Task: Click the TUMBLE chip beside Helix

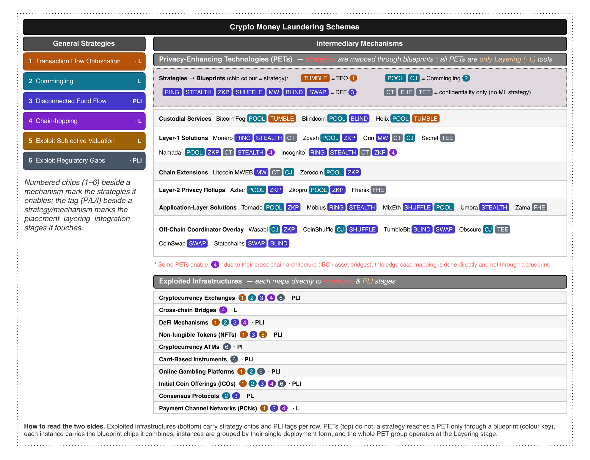Action: coord(426,119)
